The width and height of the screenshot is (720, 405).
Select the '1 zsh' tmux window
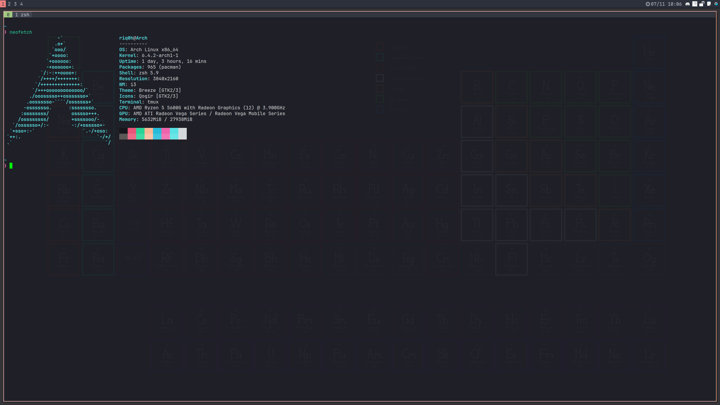pos(22,15)
